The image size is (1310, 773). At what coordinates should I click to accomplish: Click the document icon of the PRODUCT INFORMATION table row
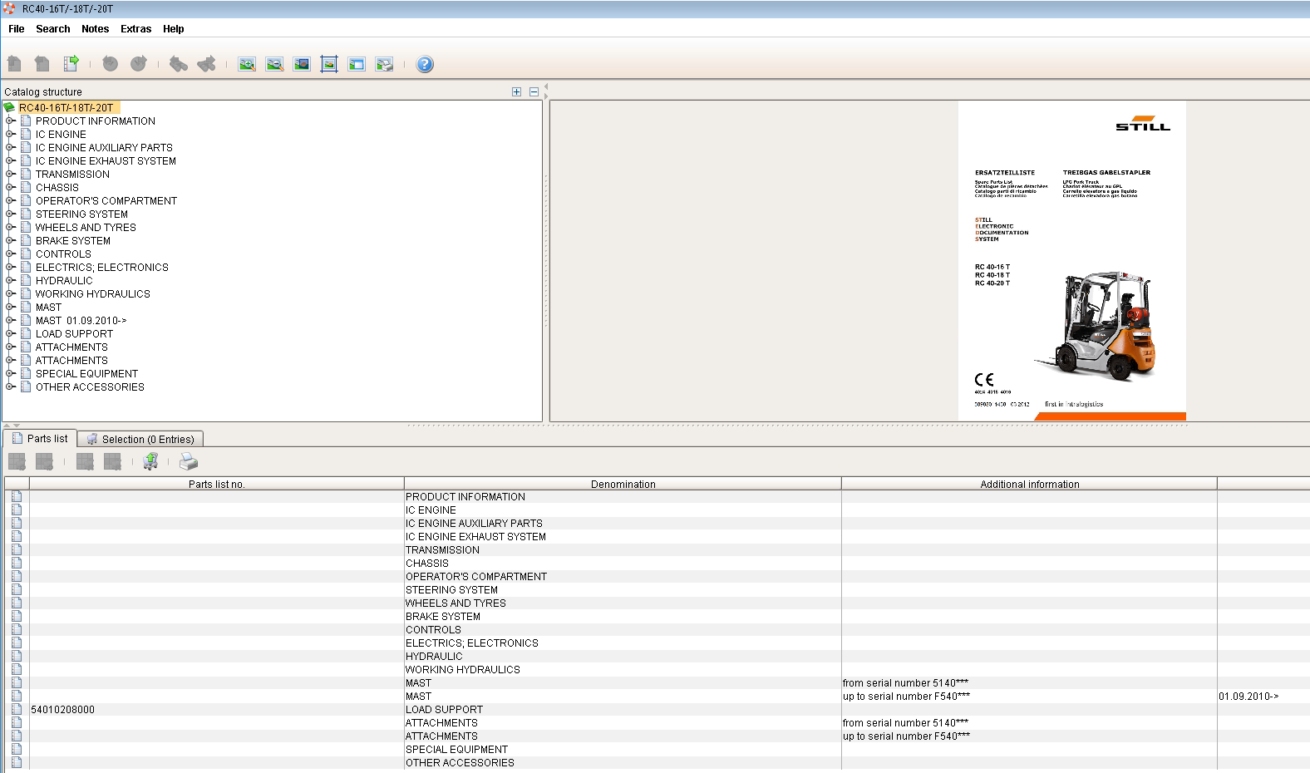click(17, 496)
